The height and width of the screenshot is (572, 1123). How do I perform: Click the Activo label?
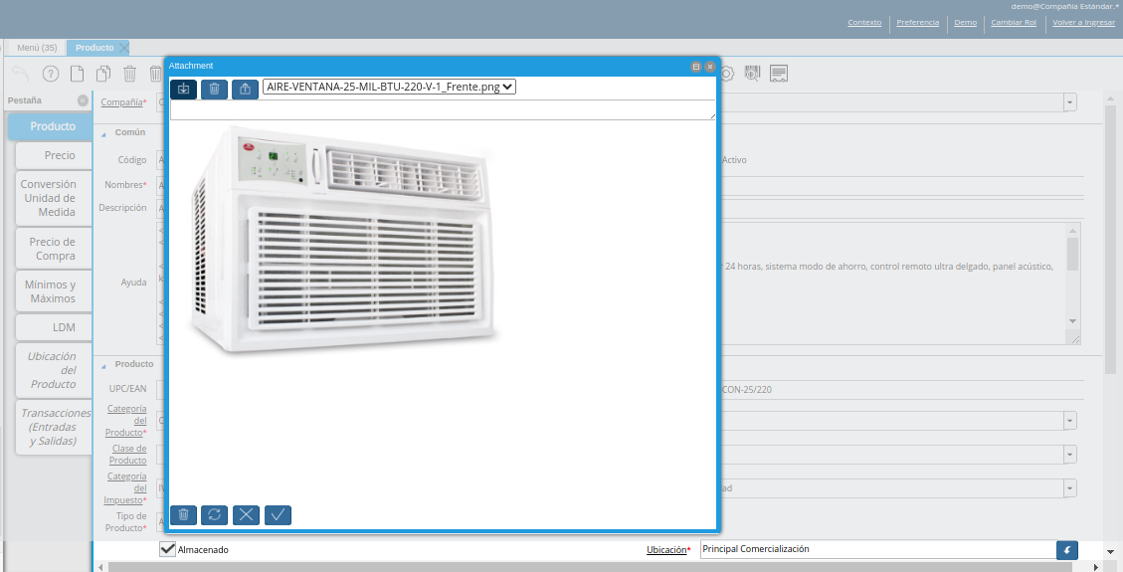pyautogui.click(x=734, y=159)
